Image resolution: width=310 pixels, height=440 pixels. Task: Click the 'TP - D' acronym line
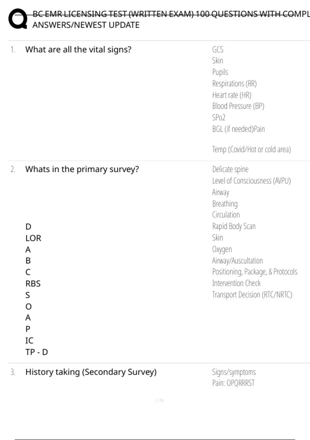[37, 352]
